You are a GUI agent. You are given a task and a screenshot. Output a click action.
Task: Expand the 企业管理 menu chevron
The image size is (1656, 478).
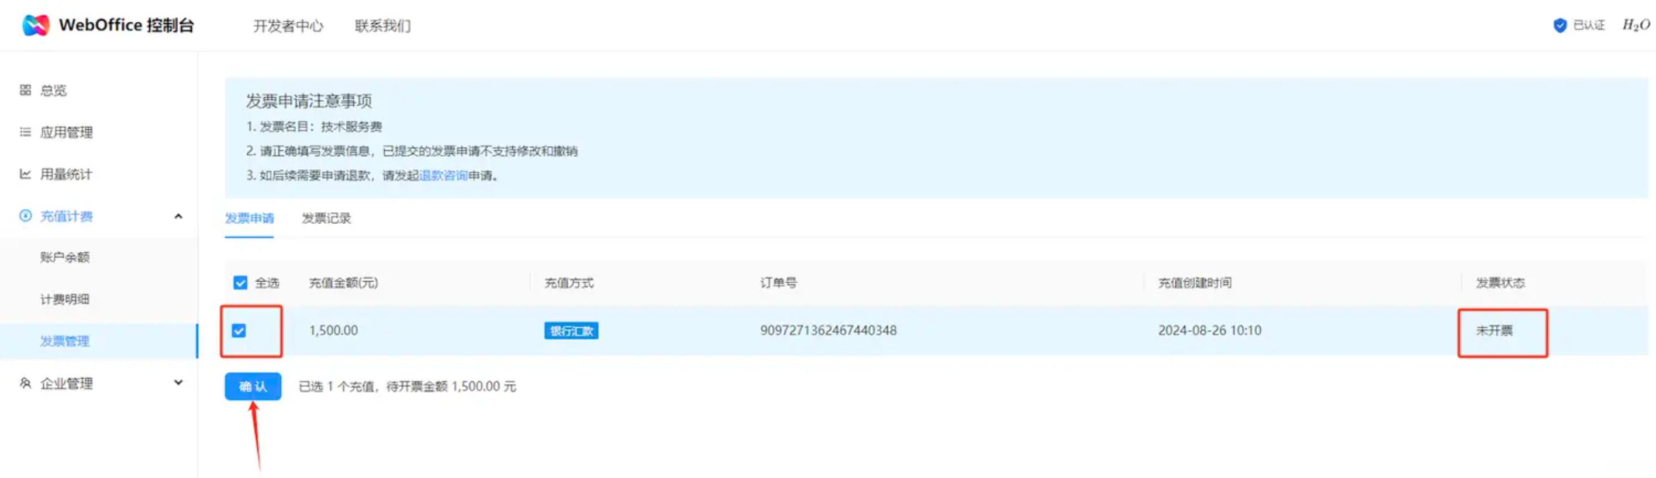coord(178,383)
